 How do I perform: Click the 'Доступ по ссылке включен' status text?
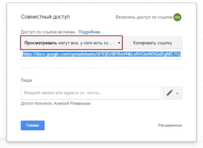click(x=48, y=32)
